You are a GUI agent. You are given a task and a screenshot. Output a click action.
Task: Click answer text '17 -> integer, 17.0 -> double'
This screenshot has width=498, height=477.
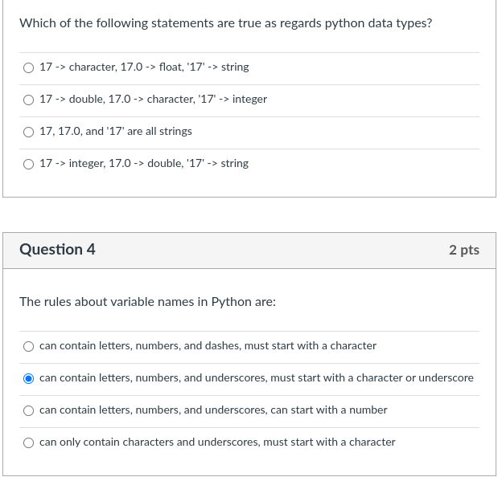click(144, 163)
